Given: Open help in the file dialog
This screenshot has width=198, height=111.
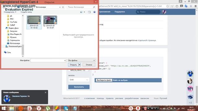Looking at the screenshot, I should [94, 12].
